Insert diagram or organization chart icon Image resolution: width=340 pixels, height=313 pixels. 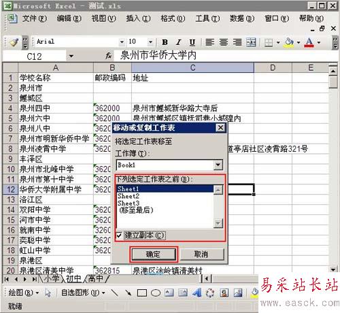[210, 293]
